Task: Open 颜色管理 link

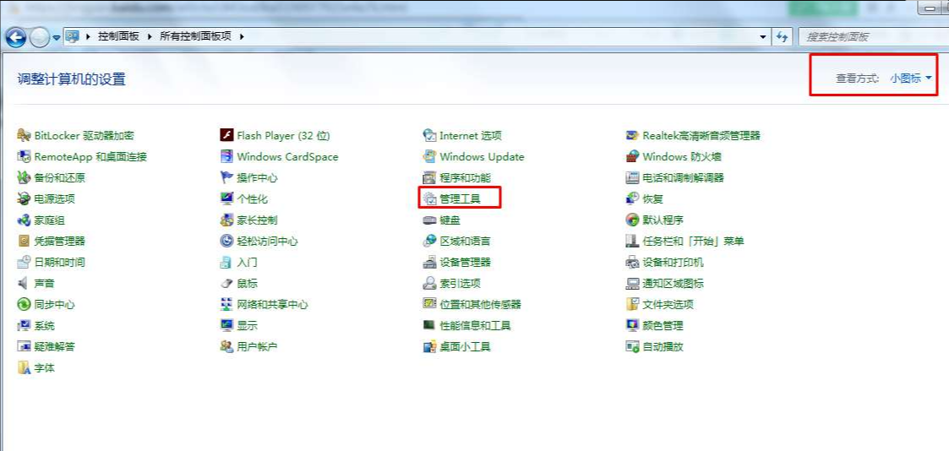Action: [663, 325]
